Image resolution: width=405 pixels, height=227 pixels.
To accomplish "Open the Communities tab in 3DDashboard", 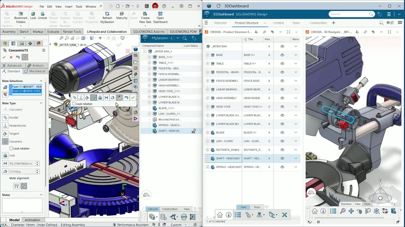I will tap(318, 23).
